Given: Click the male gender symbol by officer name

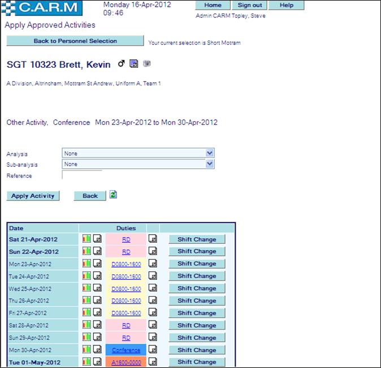Looking at the screenshot, I should [121, 64].
